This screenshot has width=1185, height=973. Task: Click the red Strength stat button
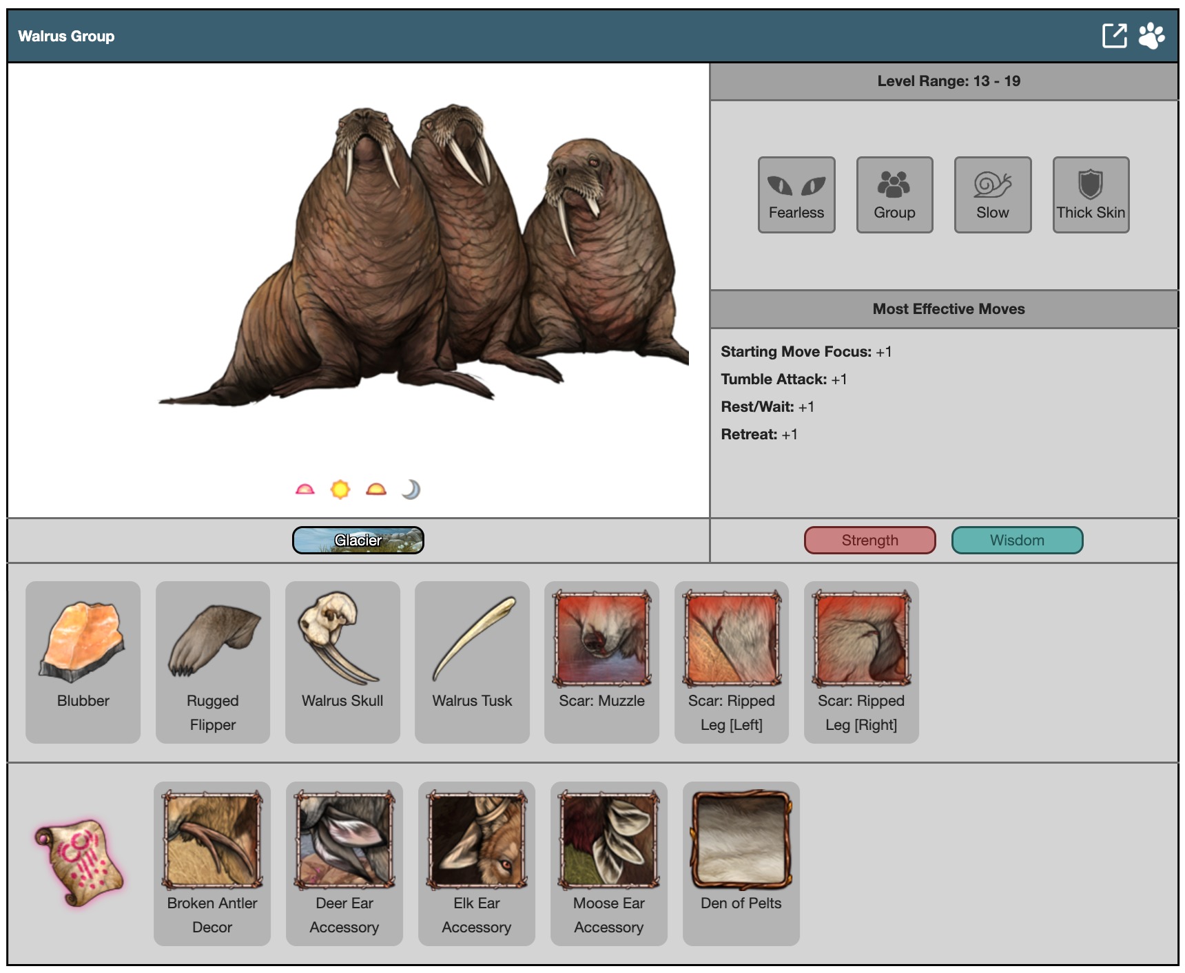tap(869, 541)
